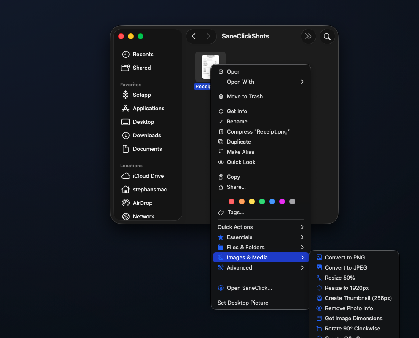
Task: Choose Make Alias
Action: click(261, 152)
